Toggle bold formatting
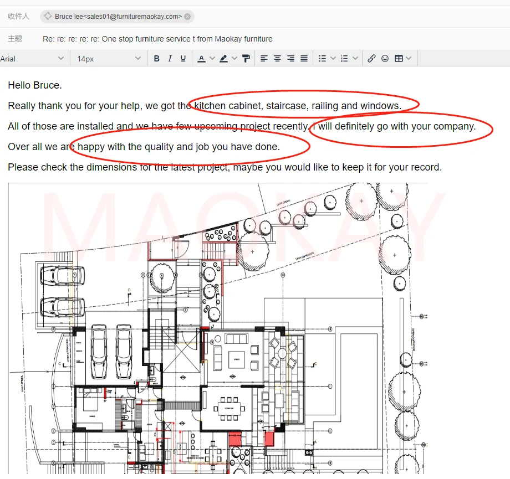The height and width of the screenshot is (479, 510). [x=156, y=59]
